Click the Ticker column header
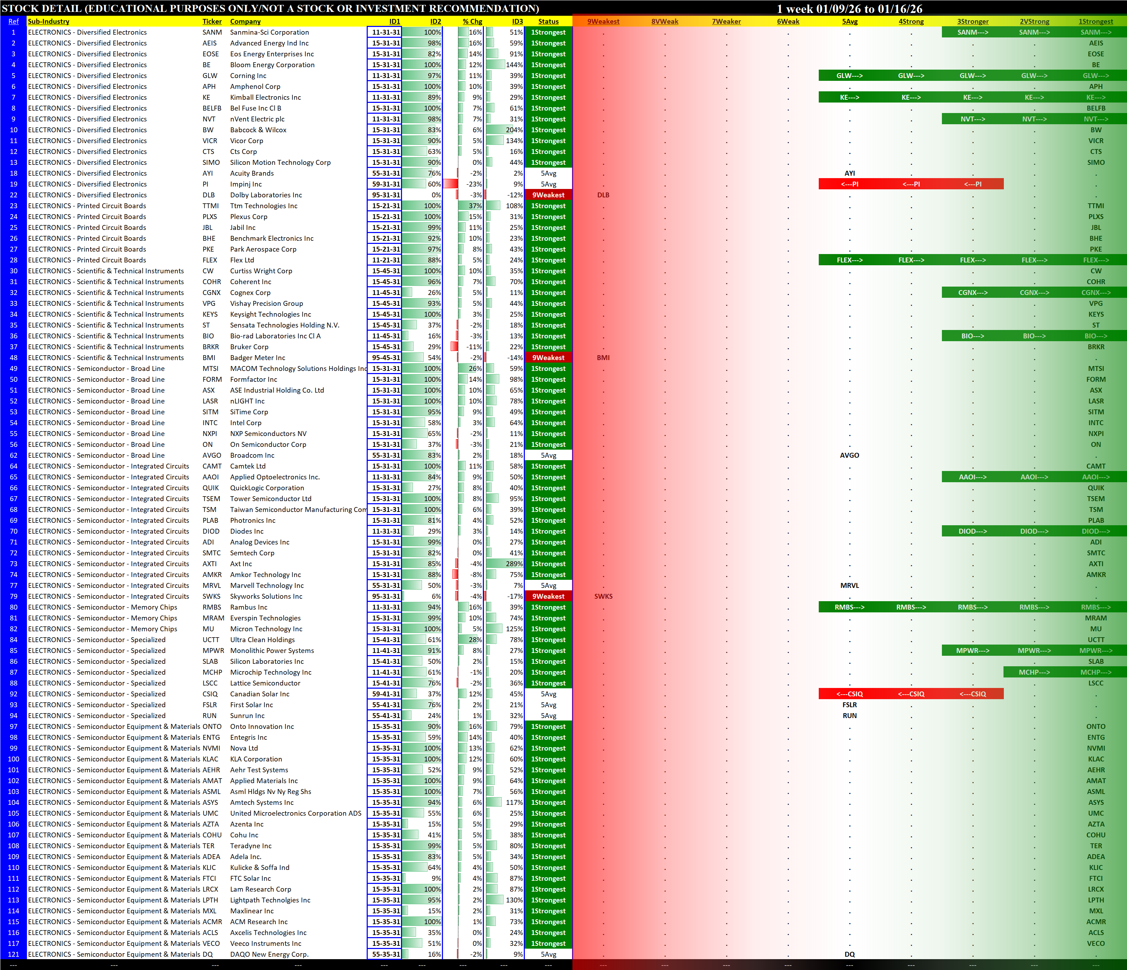The width and height of the screenshot is (1127, 970). click(x=212, y=21)
